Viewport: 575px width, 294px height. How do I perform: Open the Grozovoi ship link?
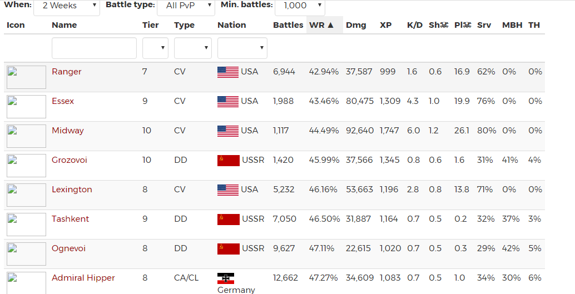pyautogui.click(x=70, y=160)
